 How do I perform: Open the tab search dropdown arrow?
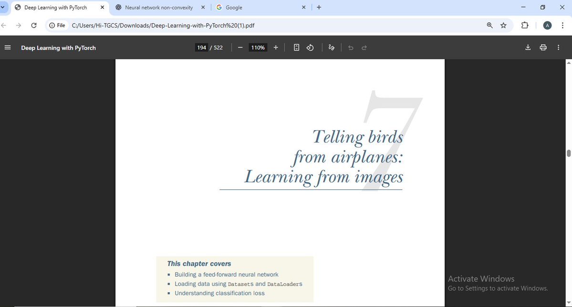tap(2, 7)
